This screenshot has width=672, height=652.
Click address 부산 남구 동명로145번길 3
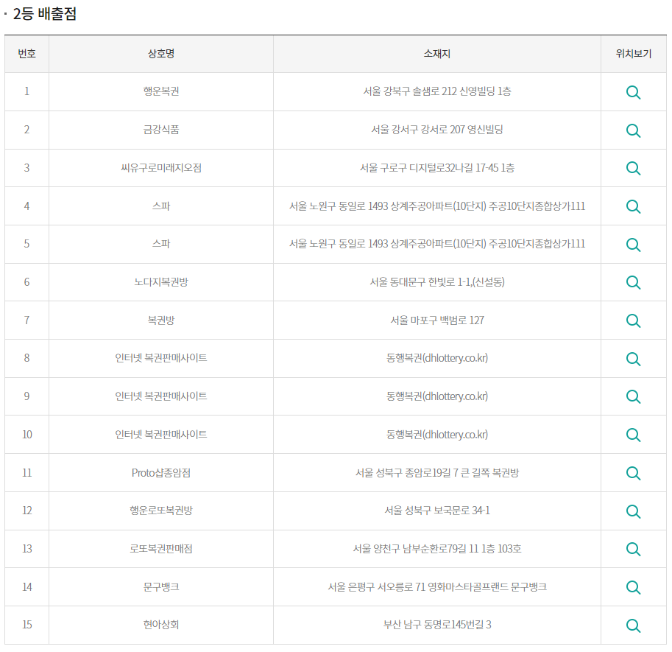click(437, 625)
